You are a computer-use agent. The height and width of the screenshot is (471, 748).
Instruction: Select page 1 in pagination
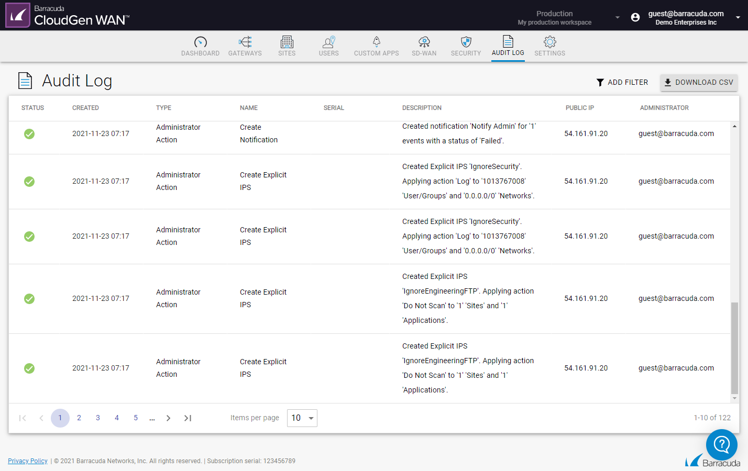60,418
